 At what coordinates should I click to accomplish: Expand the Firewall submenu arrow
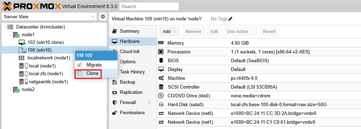pos(149,102)
